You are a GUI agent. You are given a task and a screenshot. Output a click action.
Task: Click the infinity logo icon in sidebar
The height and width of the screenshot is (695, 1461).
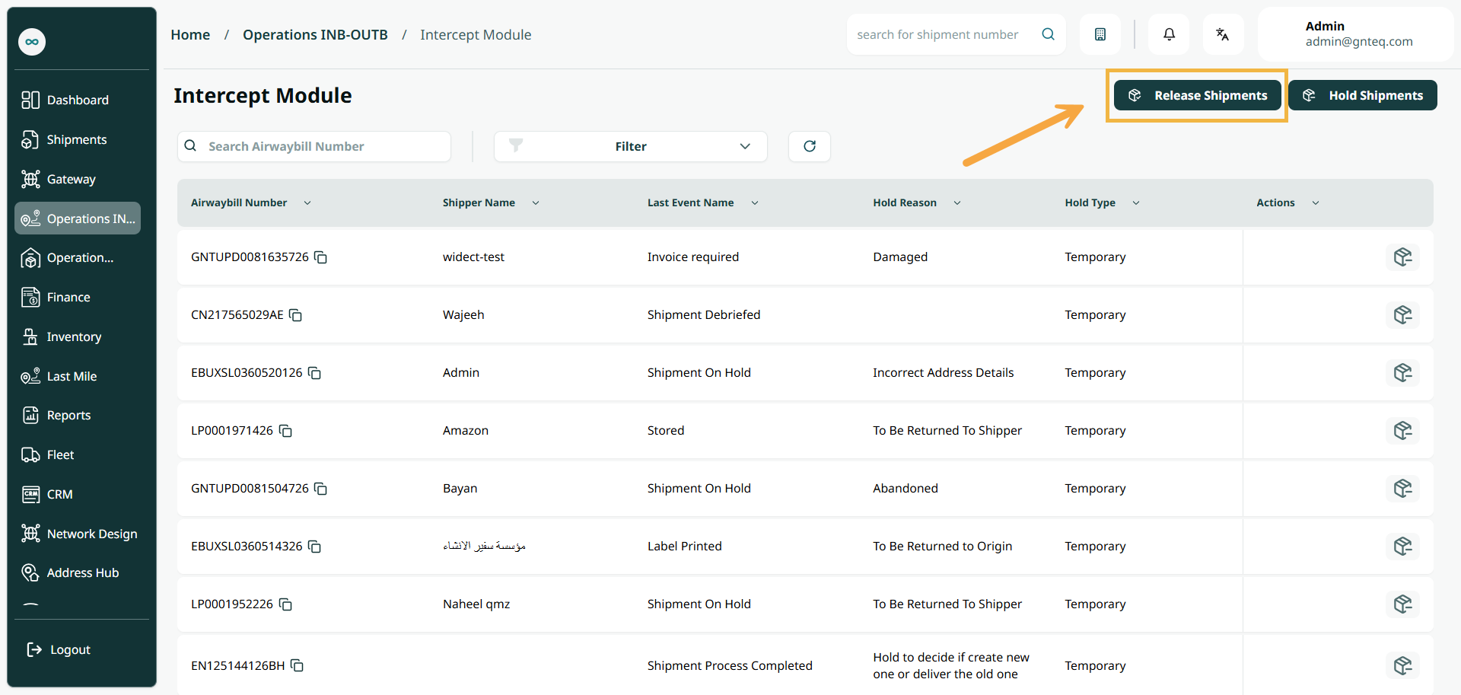click(32, 42)
